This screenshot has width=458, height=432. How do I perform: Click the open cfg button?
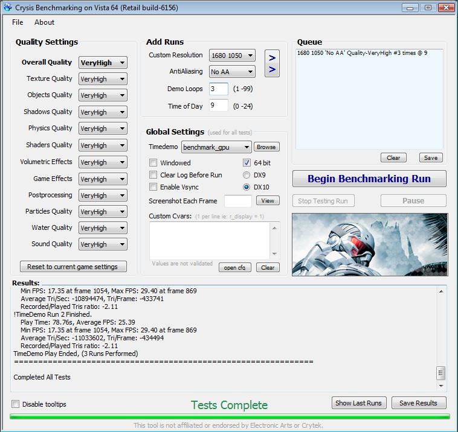[x=235, y=267]
